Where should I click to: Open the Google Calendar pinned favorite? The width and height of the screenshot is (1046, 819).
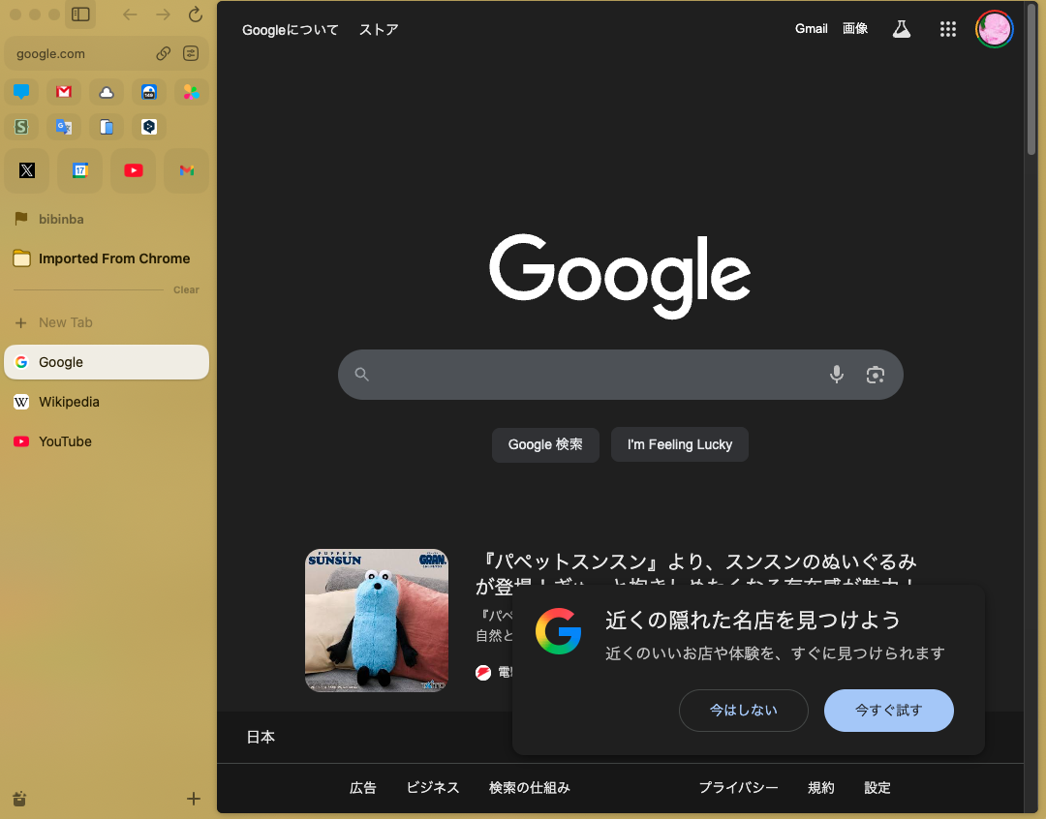[x=80, y=170]
